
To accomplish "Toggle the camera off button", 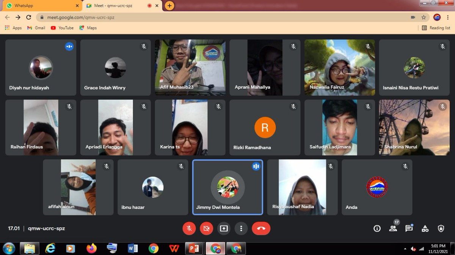I will 207,229.
